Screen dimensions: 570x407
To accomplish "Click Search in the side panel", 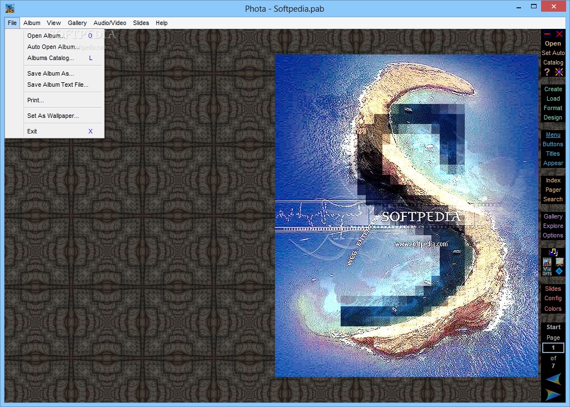I will 553,199.
